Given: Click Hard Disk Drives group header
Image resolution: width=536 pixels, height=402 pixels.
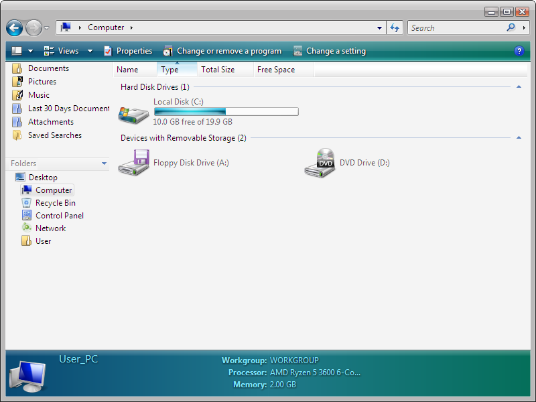Looking at the screenshot, I should coord(155,87).
